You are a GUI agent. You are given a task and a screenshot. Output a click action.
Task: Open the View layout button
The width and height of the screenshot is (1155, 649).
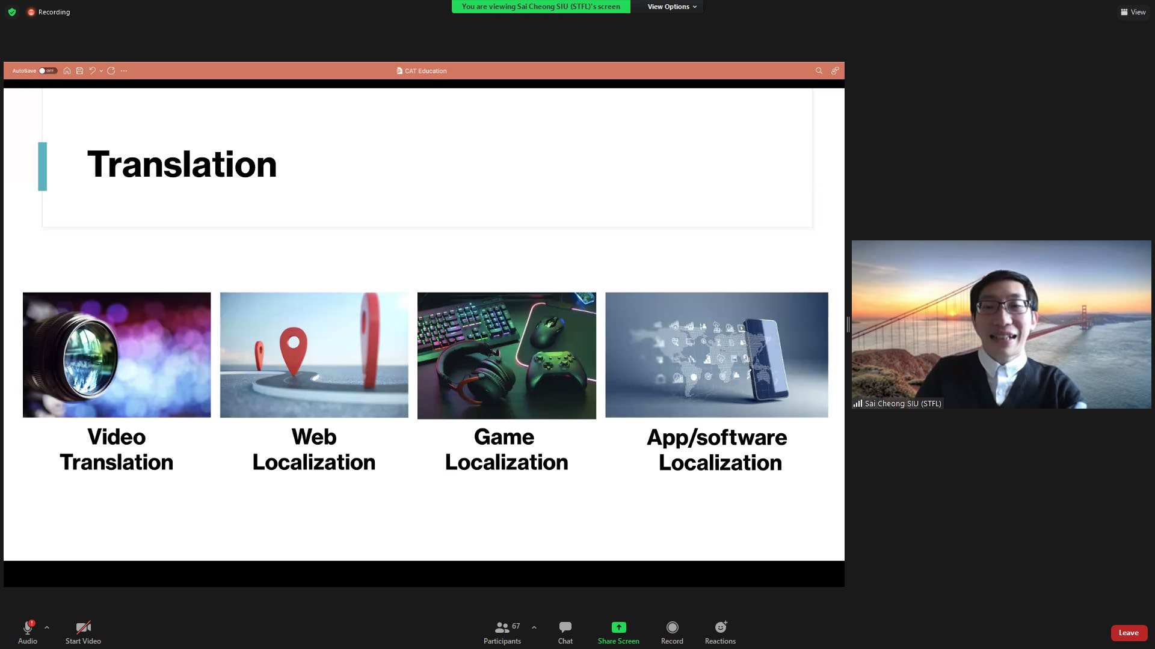coord(1133,12)
